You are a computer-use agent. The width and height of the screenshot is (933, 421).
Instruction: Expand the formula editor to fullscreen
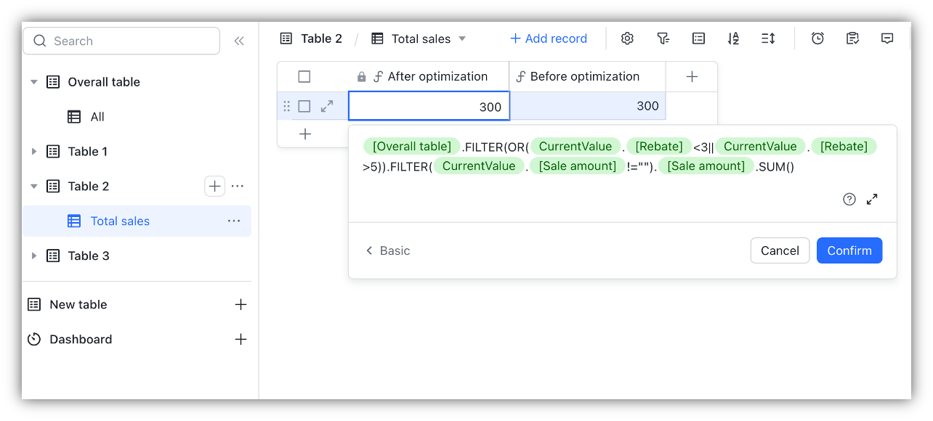pyautogui.click(x=872, y=198)
